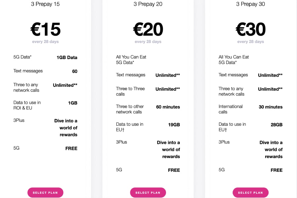
Task: Click the €15 price heading
Action: 46,29
